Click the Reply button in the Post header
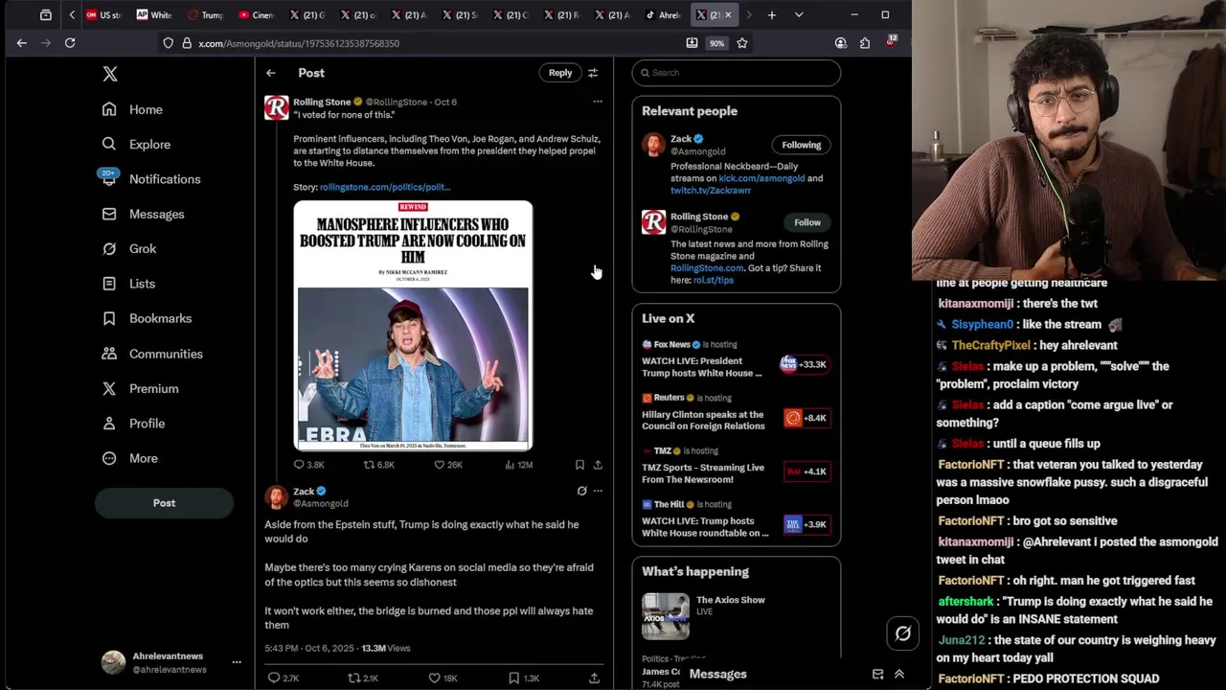The image size is (1226, 690). pos(560,73)
